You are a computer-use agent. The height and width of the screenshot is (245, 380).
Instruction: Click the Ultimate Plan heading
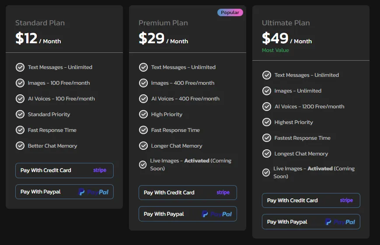(287, 23)
